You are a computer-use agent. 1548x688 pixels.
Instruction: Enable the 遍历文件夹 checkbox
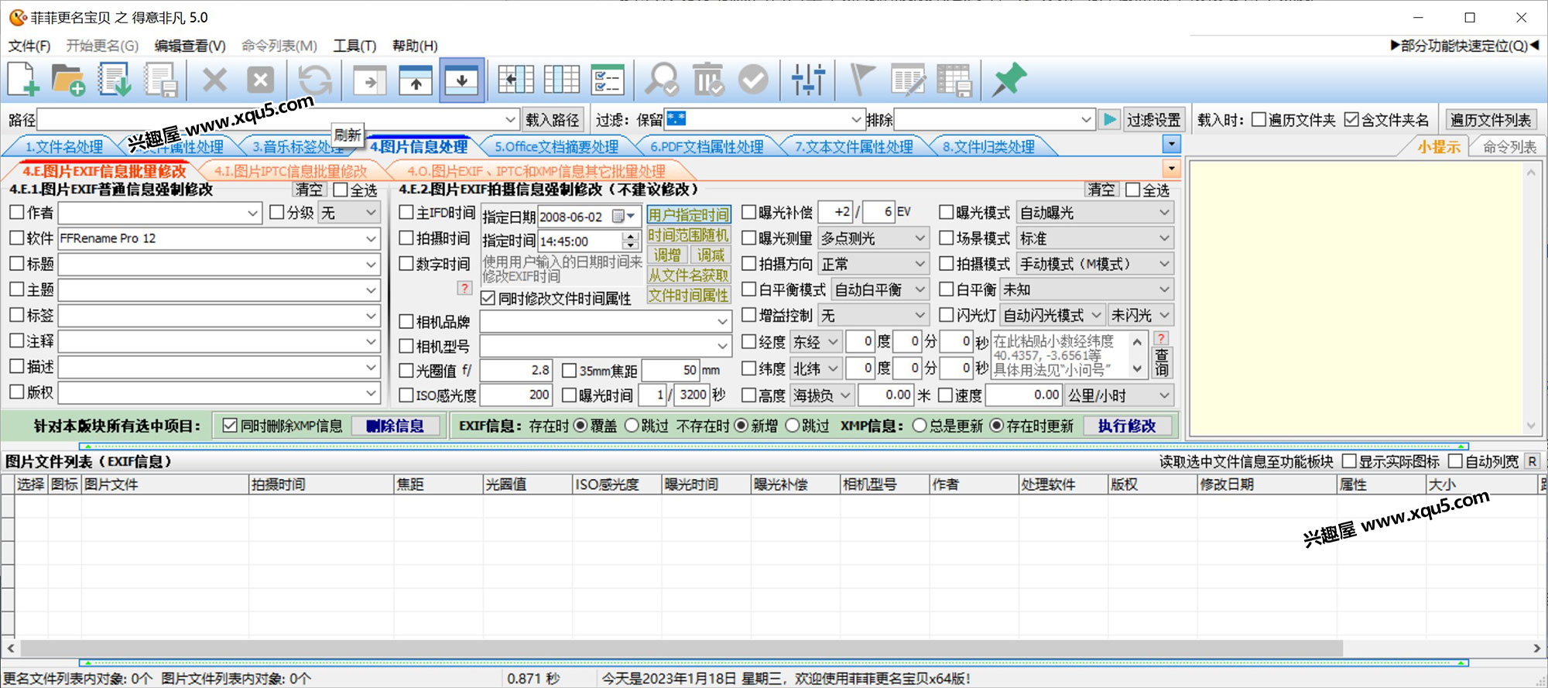coord(1259,119)
